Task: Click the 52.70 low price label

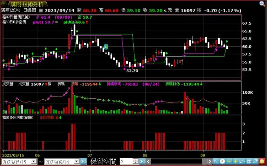Action: coord(132,71)
